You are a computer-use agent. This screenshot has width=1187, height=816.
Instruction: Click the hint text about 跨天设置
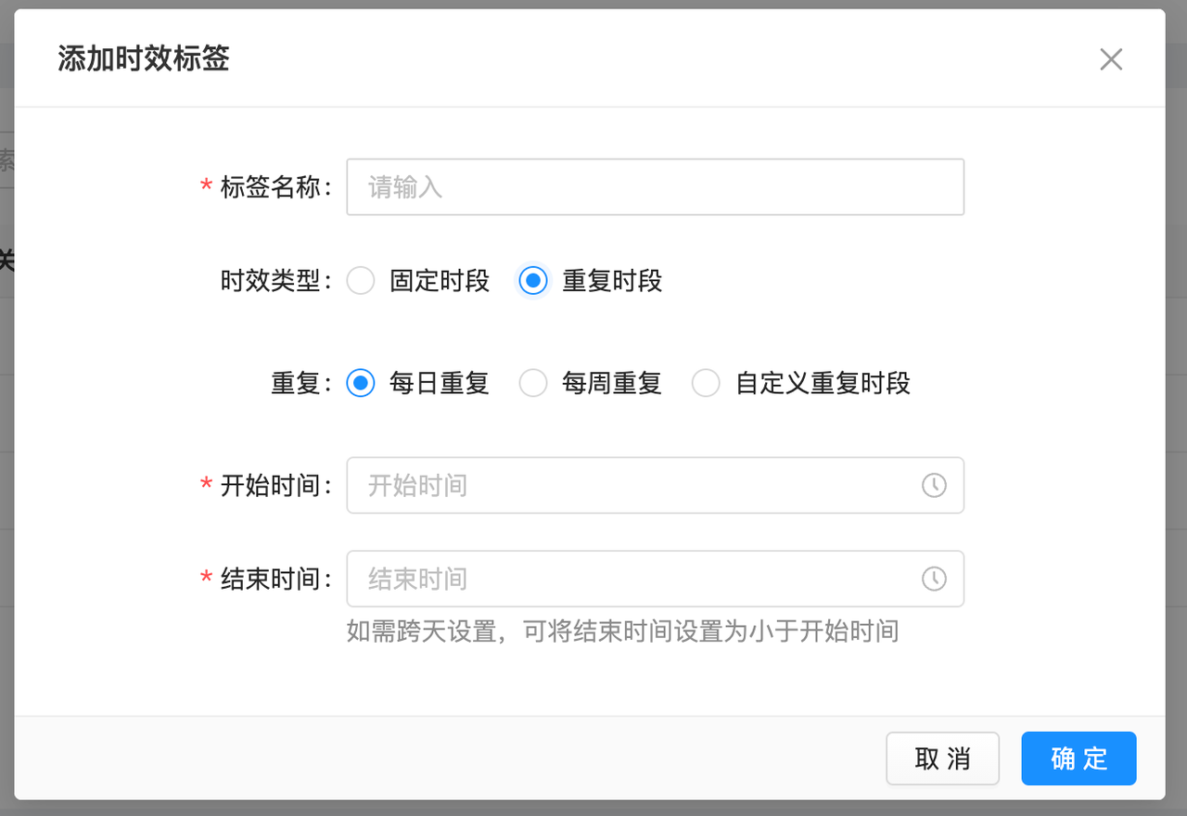[x=623, y=632]
